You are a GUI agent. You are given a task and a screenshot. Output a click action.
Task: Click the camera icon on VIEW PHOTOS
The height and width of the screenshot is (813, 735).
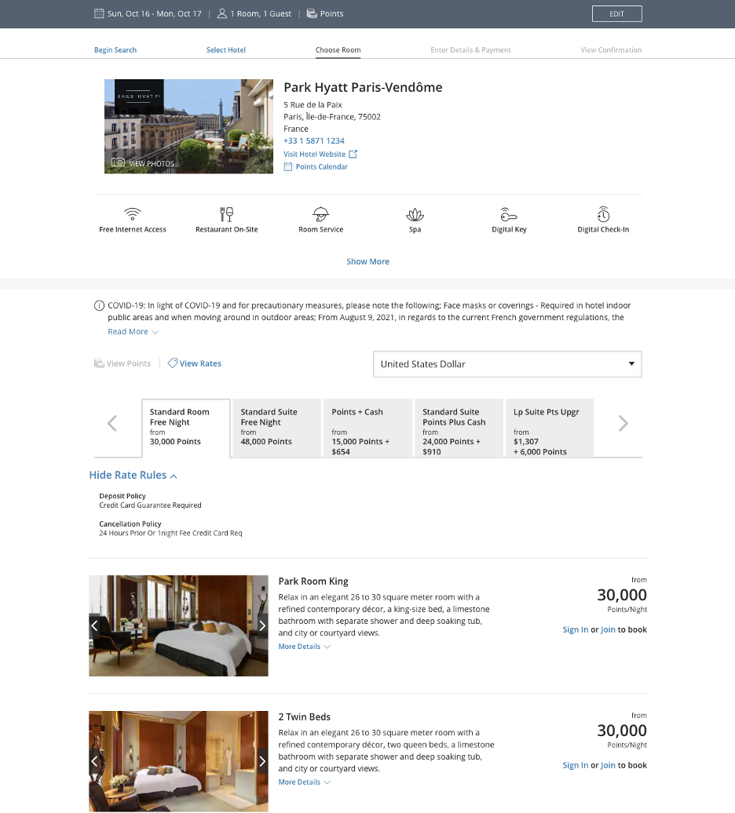[120, 162]
